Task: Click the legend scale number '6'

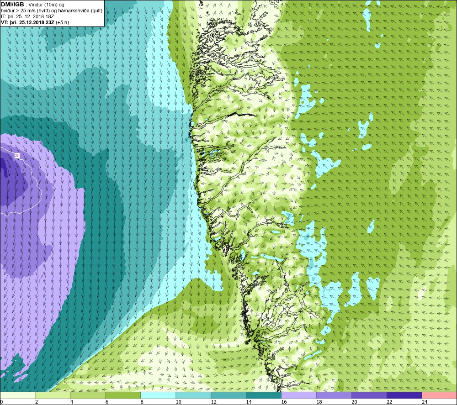Action: (106, 402)
